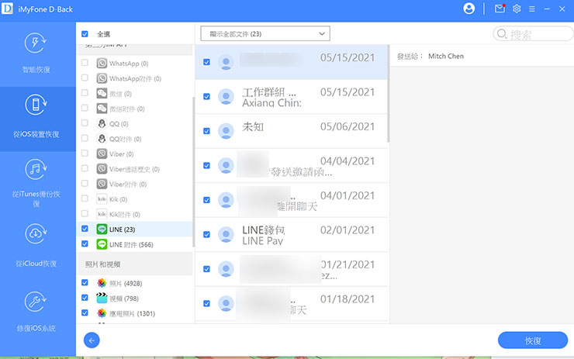Enable the 微信 (0) checkbox
Image resolution: width=574 pixels, height=359 pixels.
85,92
